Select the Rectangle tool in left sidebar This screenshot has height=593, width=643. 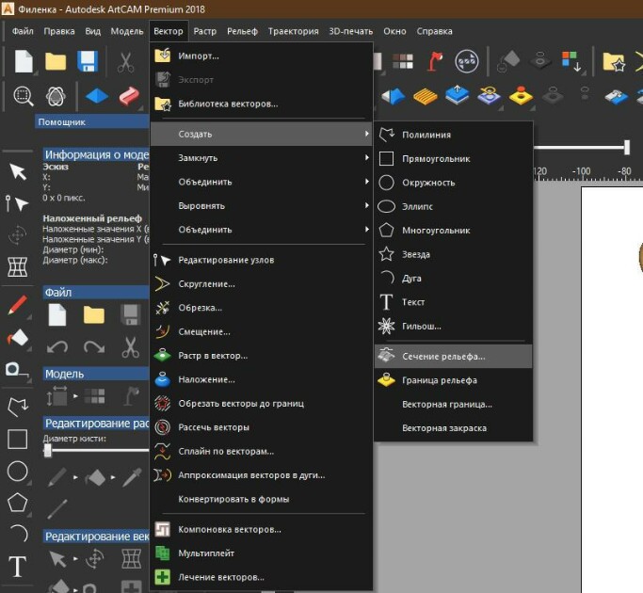18,440
